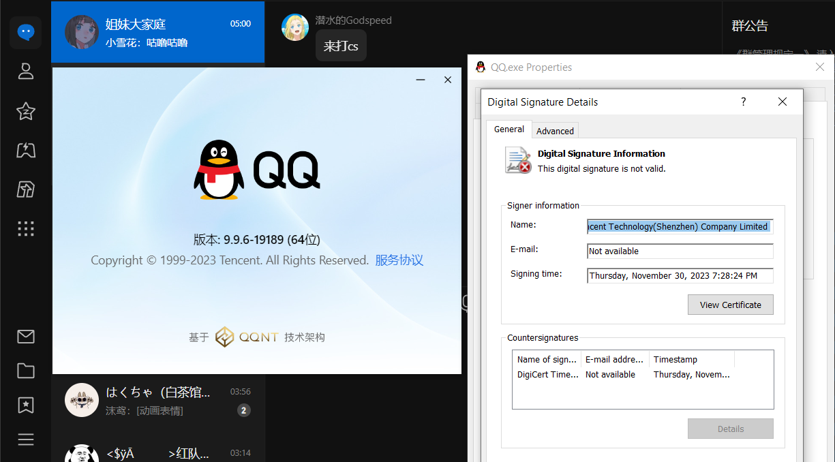Open the channels cube icon in sidebar
Screen dimensions: 835x462
[x=26, y=189]
